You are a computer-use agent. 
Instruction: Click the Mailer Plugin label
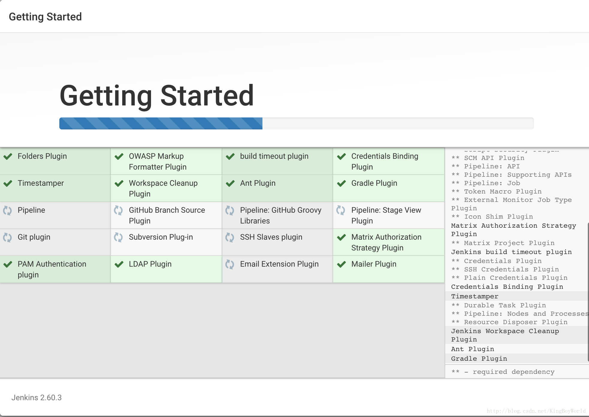click(374, 264)
